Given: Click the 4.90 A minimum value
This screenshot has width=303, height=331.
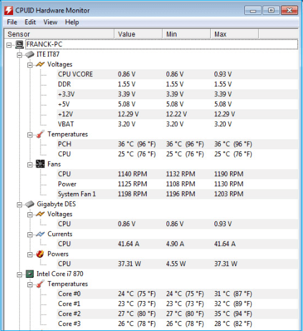Looking at the screenshot, I should click(175, 244).
